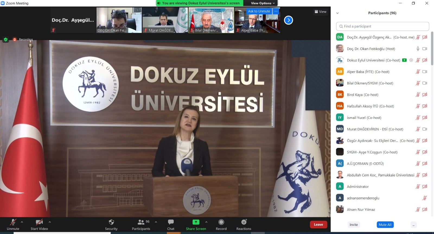
Task: Open the View Options dropdown
Action: point(263,3)
